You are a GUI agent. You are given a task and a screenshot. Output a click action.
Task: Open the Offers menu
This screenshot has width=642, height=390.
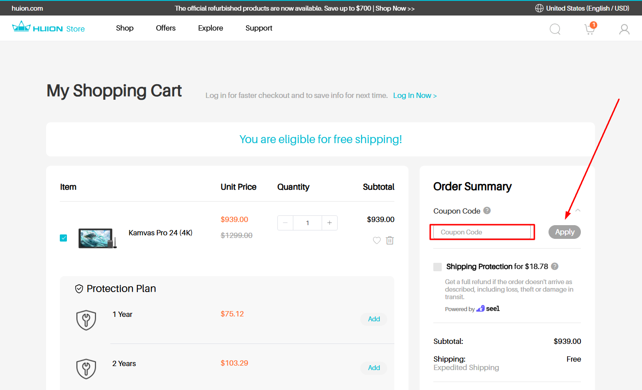[166, 28]
